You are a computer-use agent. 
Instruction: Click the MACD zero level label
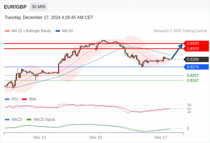pos(188,129)
